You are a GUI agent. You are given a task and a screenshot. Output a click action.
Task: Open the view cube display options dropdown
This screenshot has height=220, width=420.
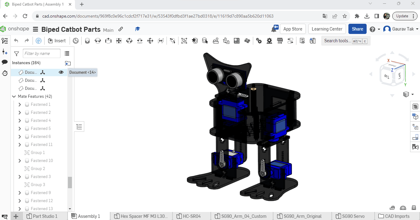coord(408,94)
